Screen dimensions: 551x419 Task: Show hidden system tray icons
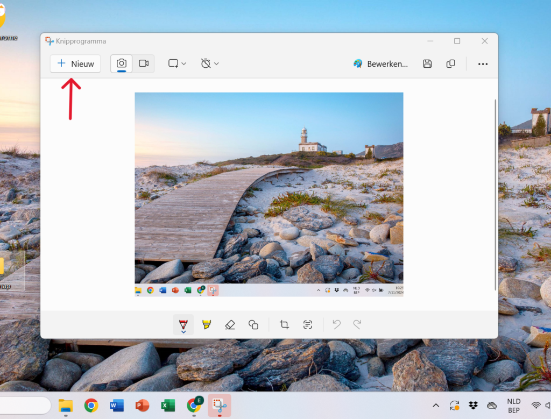436,406
